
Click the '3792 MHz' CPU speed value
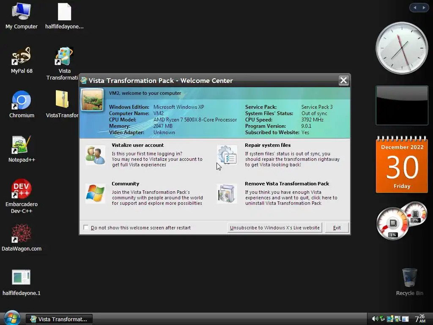(x=312, y=120)
